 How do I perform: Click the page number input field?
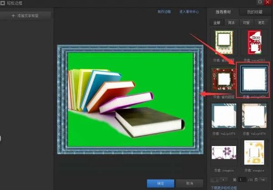(x=242, y=180)
